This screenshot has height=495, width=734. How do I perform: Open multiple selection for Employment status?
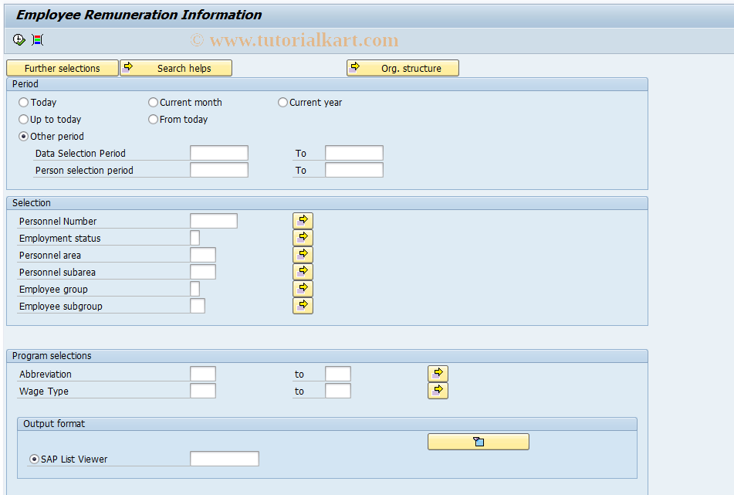click(303, 237)
